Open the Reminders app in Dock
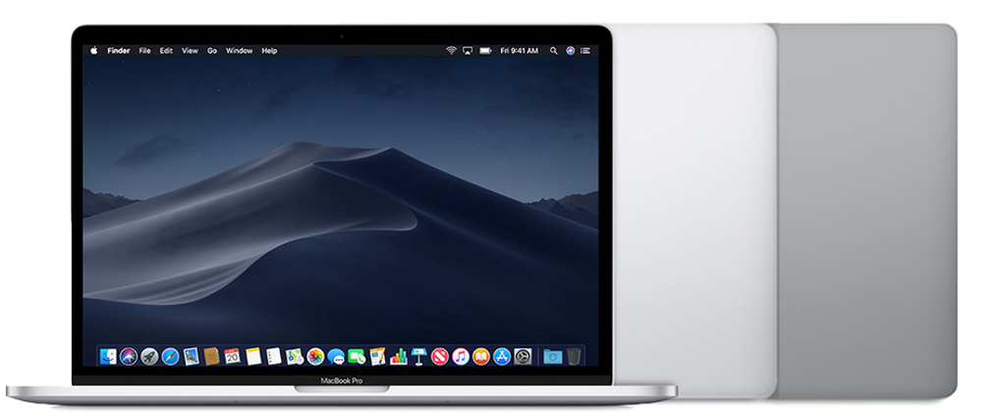The image size is (1006, 412). 274,356
